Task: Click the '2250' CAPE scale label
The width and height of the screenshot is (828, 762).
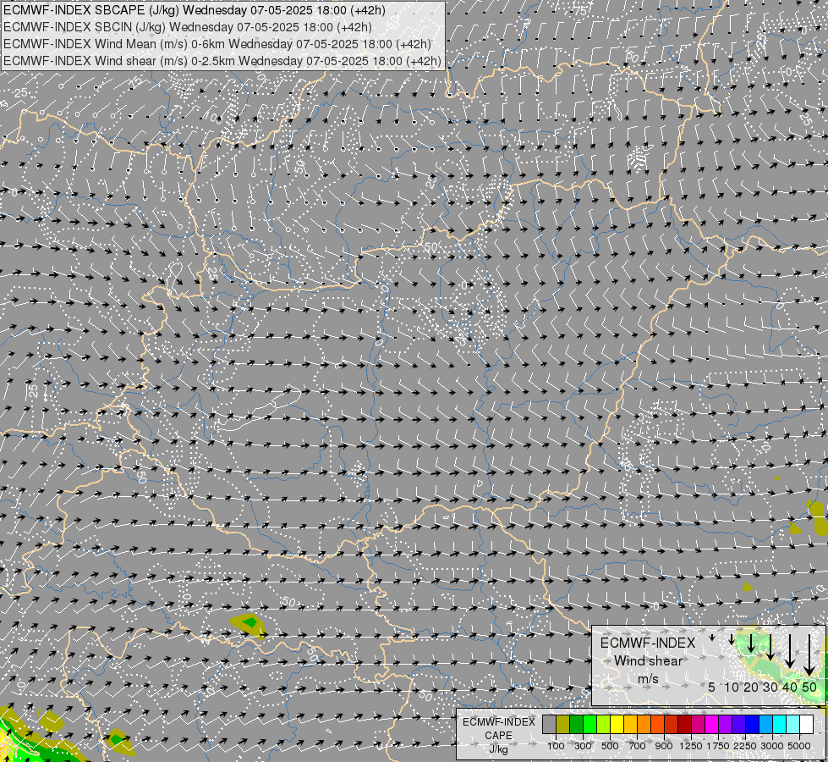Action: (x=745, y=746)
